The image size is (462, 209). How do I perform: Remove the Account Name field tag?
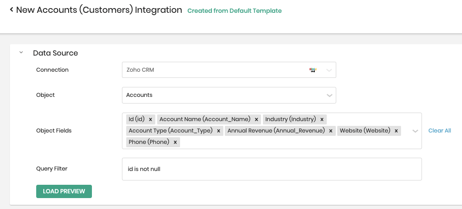256,119
